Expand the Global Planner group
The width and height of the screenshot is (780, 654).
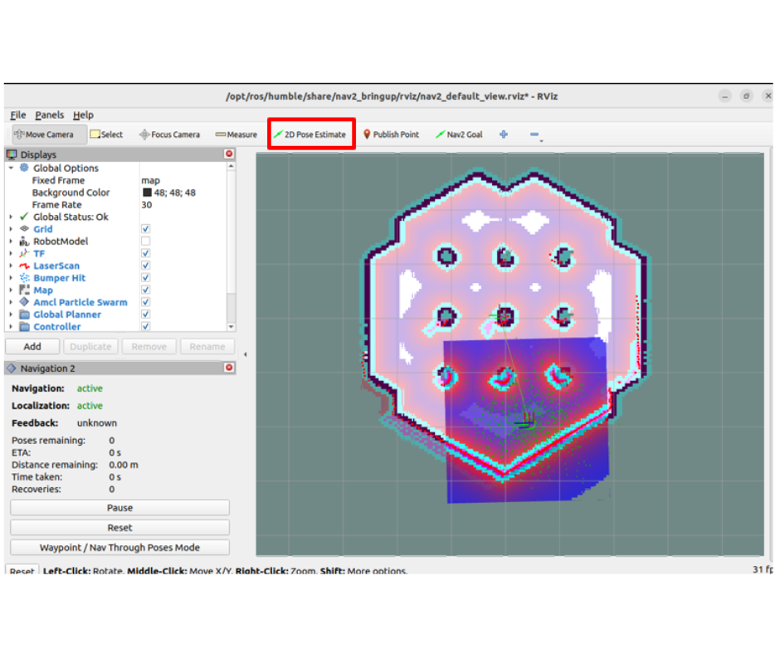pos(12,315)
